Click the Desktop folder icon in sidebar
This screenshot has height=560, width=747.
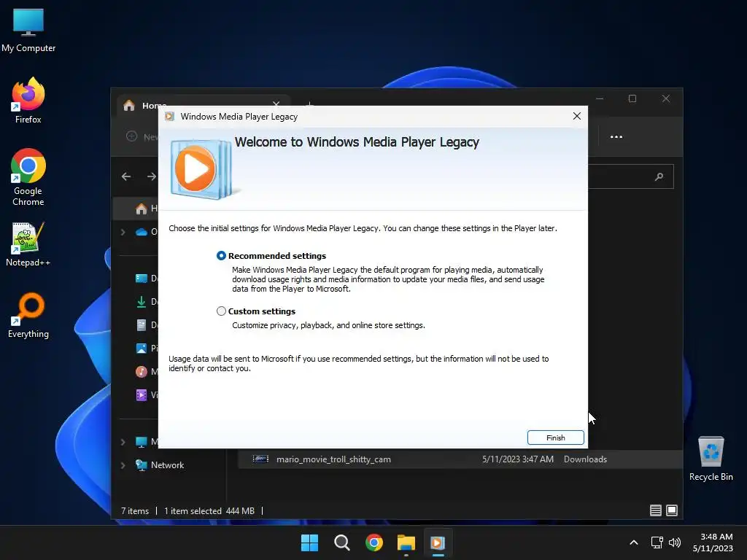tap(141, 278)
